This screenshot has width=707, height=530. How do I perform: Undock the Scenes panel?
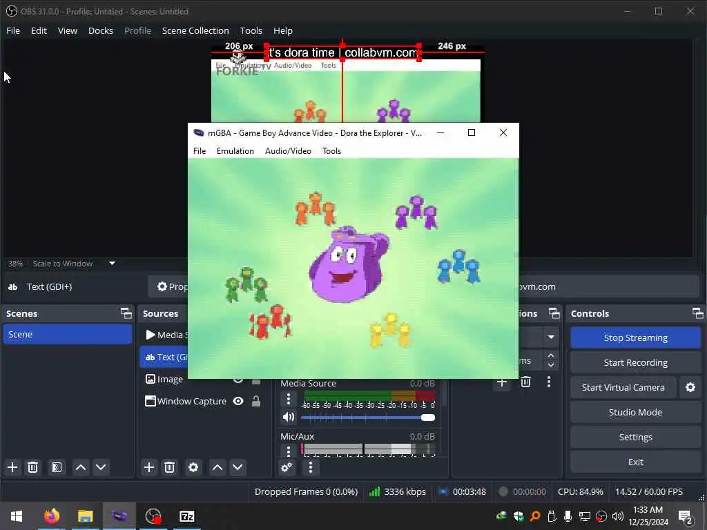126,313
